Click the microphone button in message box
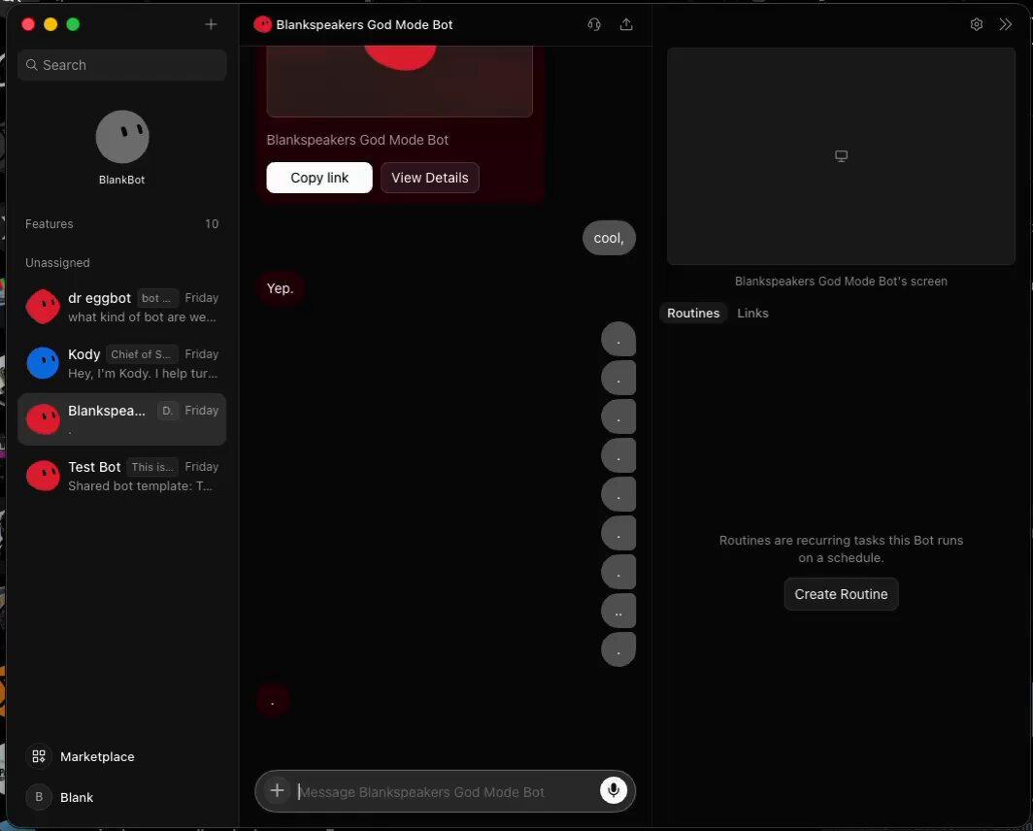 point(614,791)
